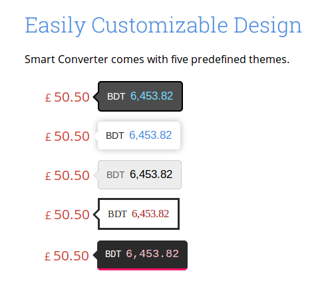This screenshot has width=336, height=283.
Task: Click £50.50 price next to white tooltip
Action: point(67,136)
